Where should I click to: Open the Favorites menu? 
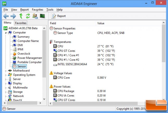[x=38, y=10]
